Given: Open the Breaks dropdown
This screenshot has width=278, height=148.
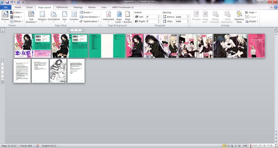Looking at the screenshot, I should [86, 13].
